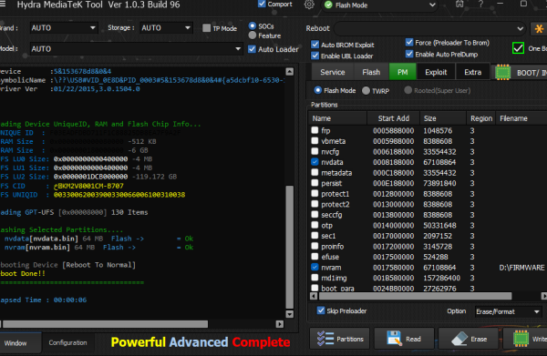547x356 pixels.
Task: Open the Brand AUTO dropdown
Action: point(64,28)
